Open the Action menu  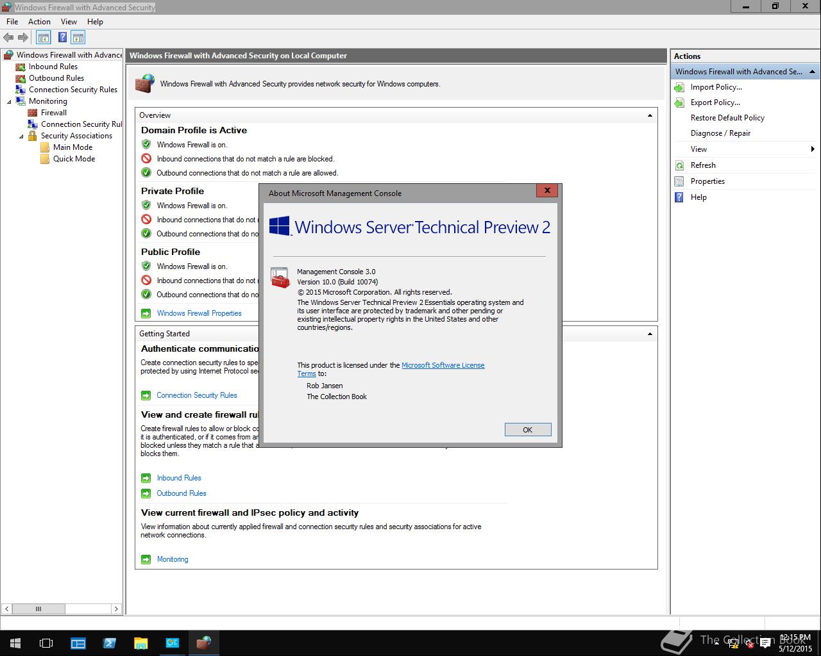click(39, 22)
